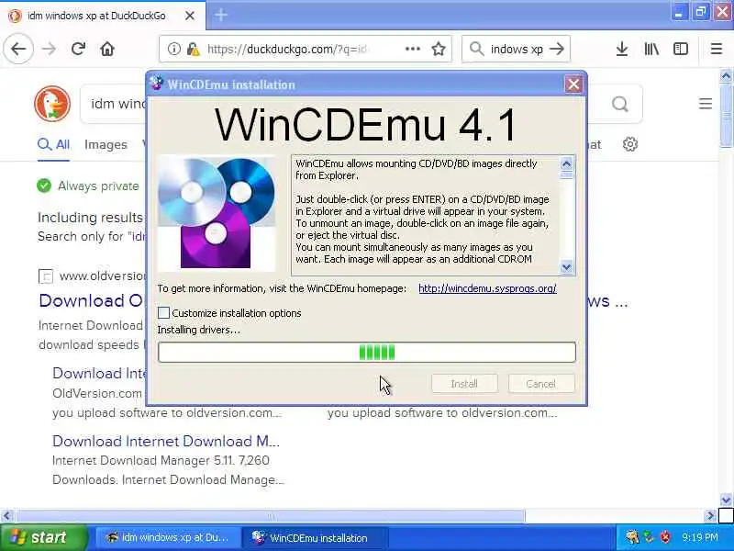734x551 pixels.
Task: Click the Firefox forward arrow
Action: (x=49, y=49)
